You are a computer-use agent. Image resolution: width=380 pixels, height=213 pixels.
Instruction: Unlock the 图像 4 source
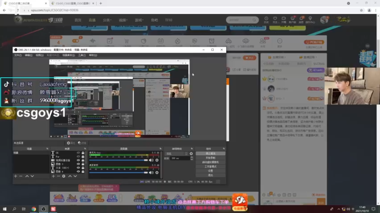[x=83, y=171]
